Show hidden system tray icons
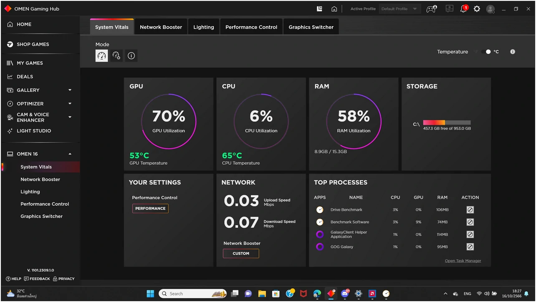The width and height of the screenshot is (536, 302). coord(445,294)
